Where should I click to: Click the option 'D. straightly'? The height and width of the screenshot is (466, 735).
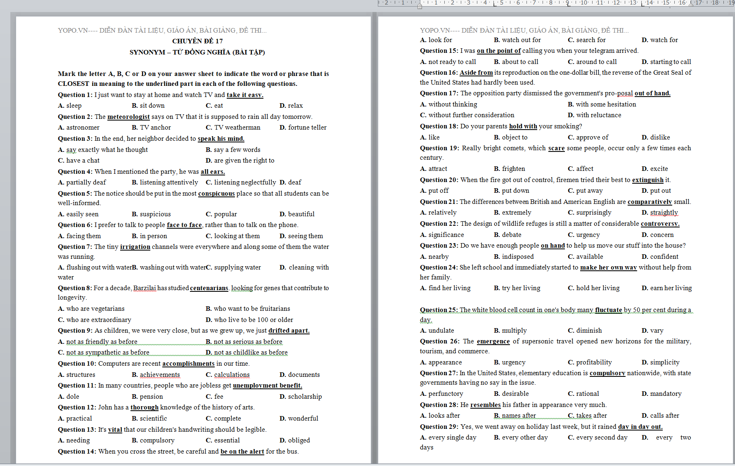coord(660,213)
